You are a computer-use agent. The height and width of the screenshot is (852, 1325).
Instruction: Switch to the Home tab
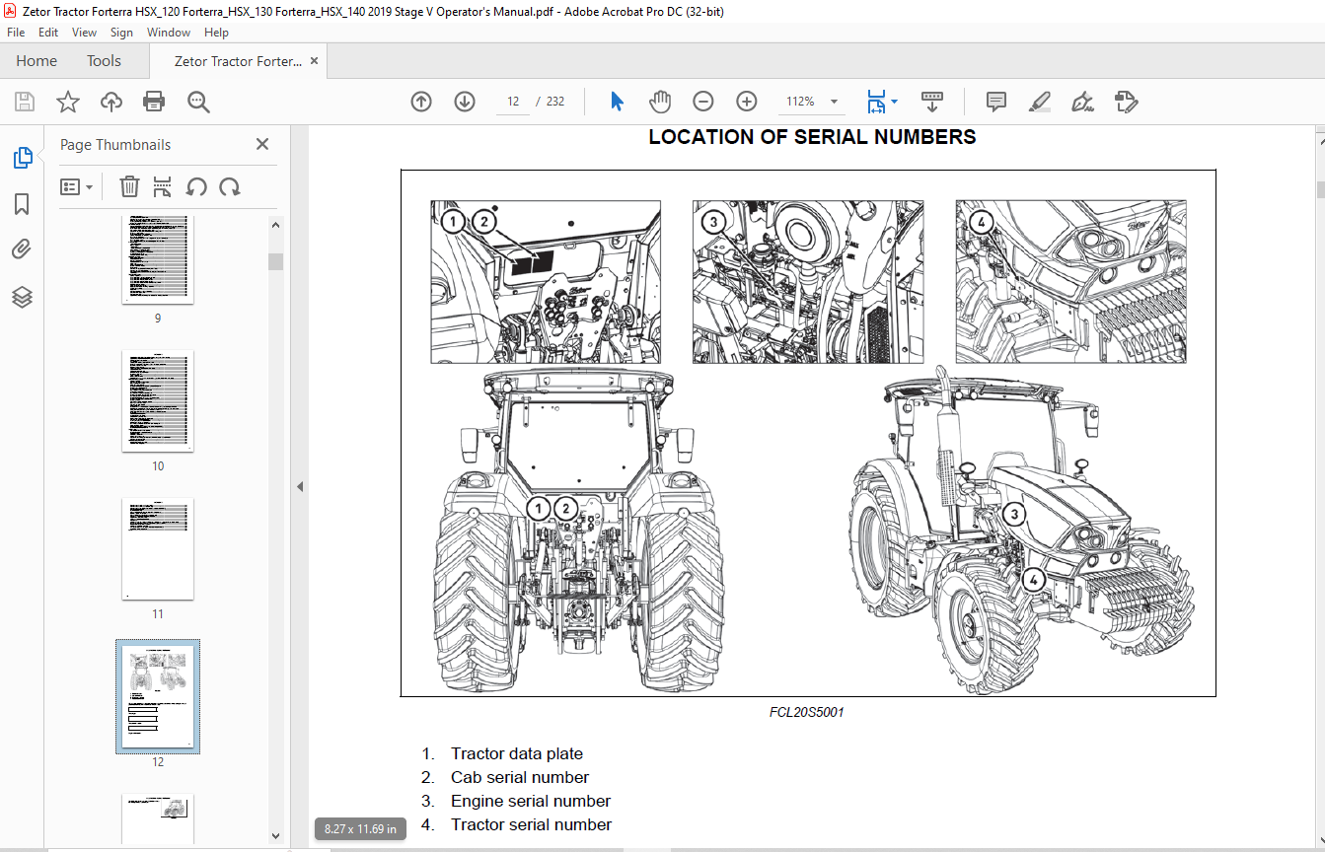37,61
